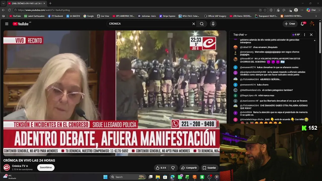
Task: Open the browser extensions icon
Action: coord(271,10)
